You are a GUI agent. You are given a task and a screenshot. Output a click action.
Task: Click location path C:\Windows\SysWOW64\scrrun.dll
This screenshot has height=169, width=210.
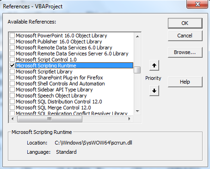pyautogui.click(x=93, y=143)
